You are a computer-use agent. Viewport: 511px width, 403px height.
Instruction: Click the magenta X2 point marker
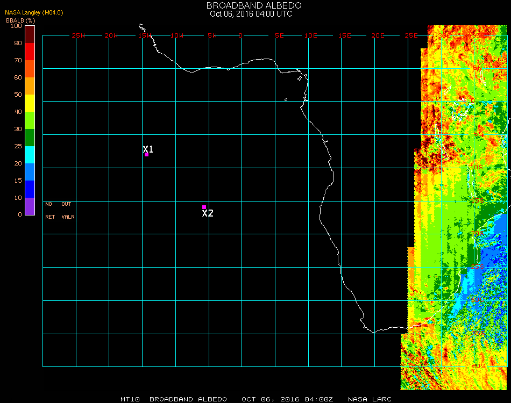[x=204, y=207]
